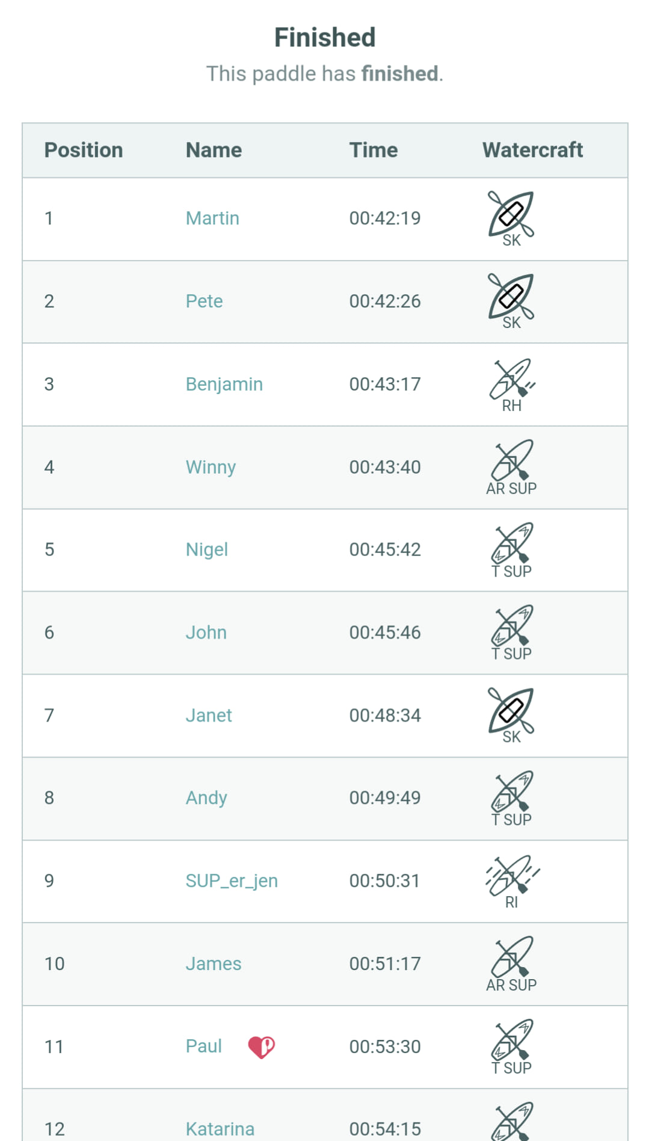This screenshot has height=1141, width=649.
Task: Open John's profile link
Action: 206,632
